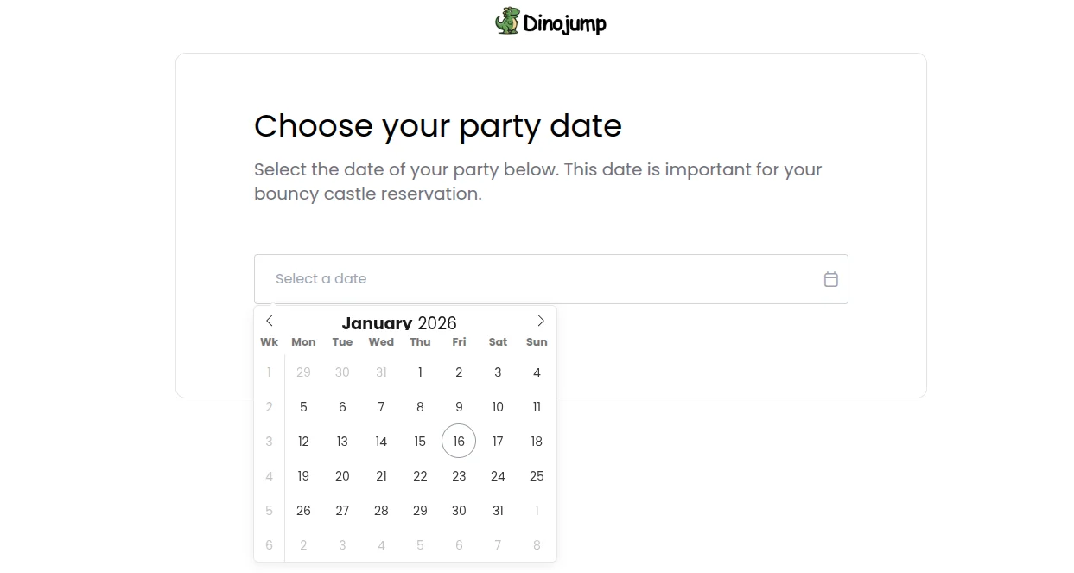Select January 1 in the calendar

tap(420, 372)
